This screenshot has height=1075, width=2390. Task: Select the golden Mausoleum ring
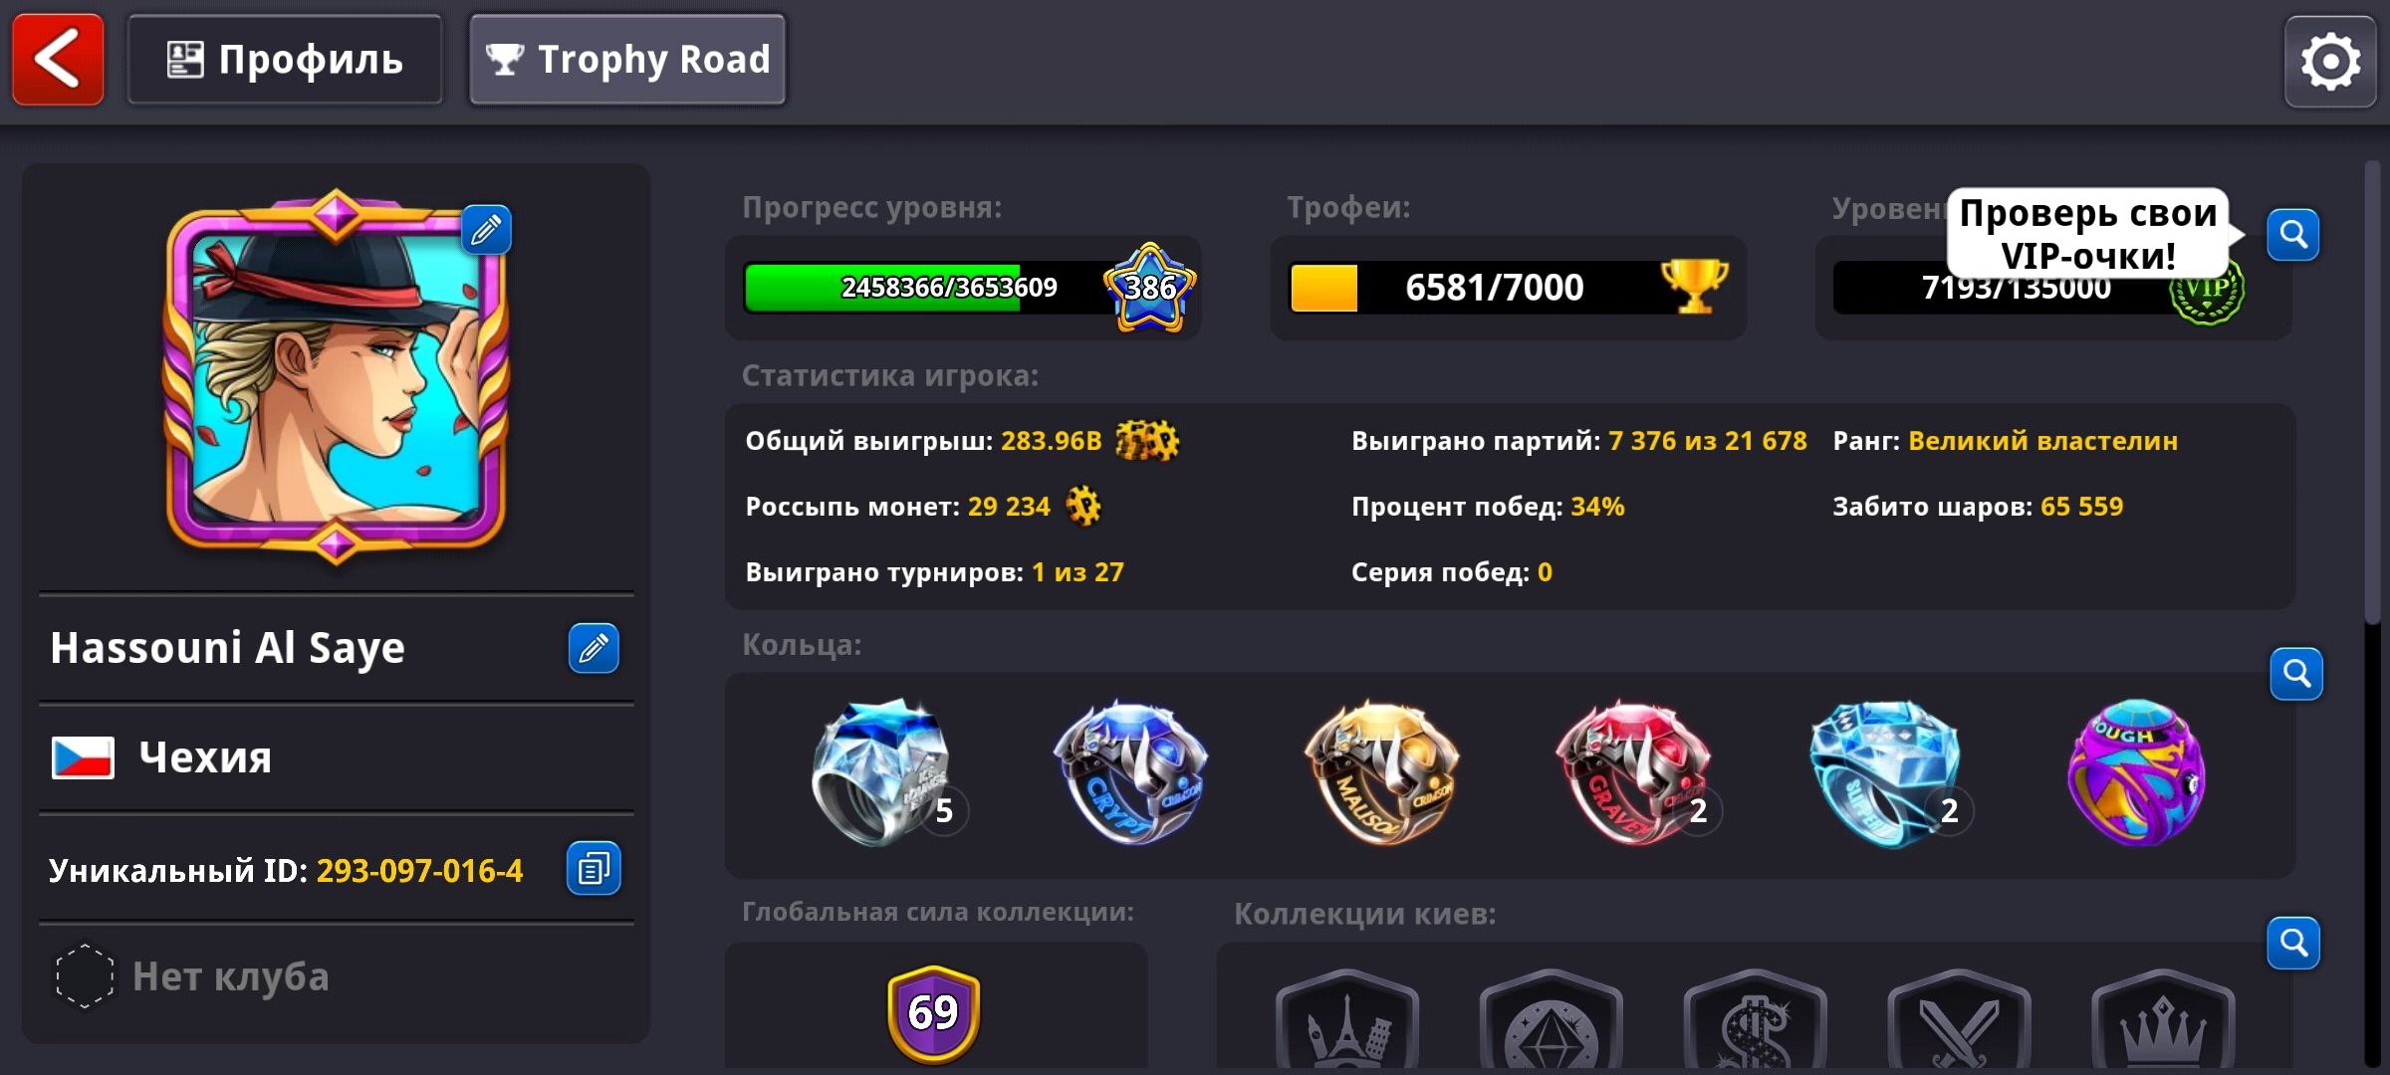tap(1381, 772)
